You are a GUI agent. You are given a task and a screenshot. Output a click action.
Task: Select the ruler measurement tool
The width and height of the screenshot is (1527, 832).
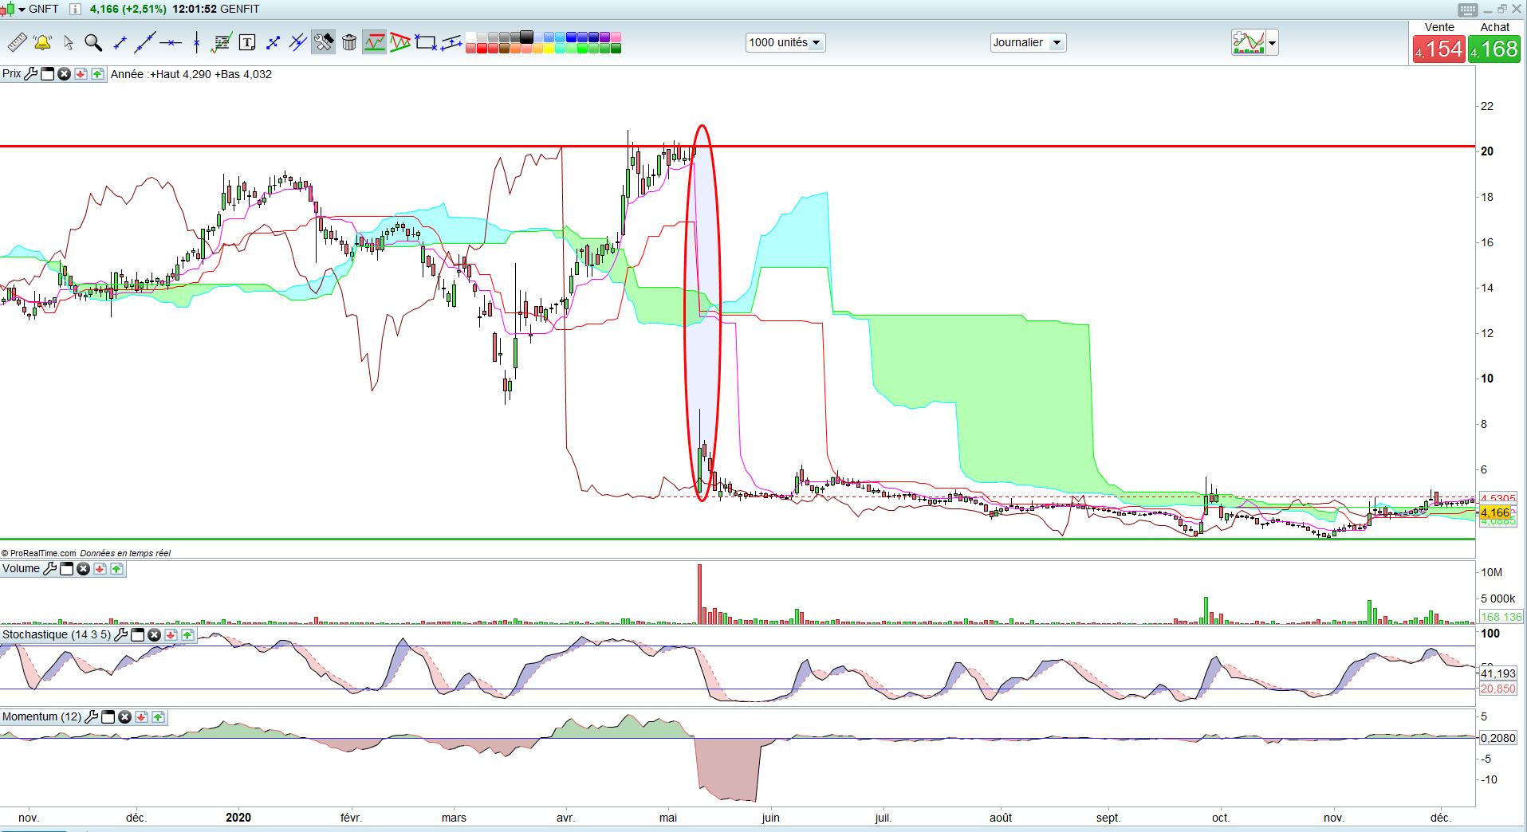17,42
